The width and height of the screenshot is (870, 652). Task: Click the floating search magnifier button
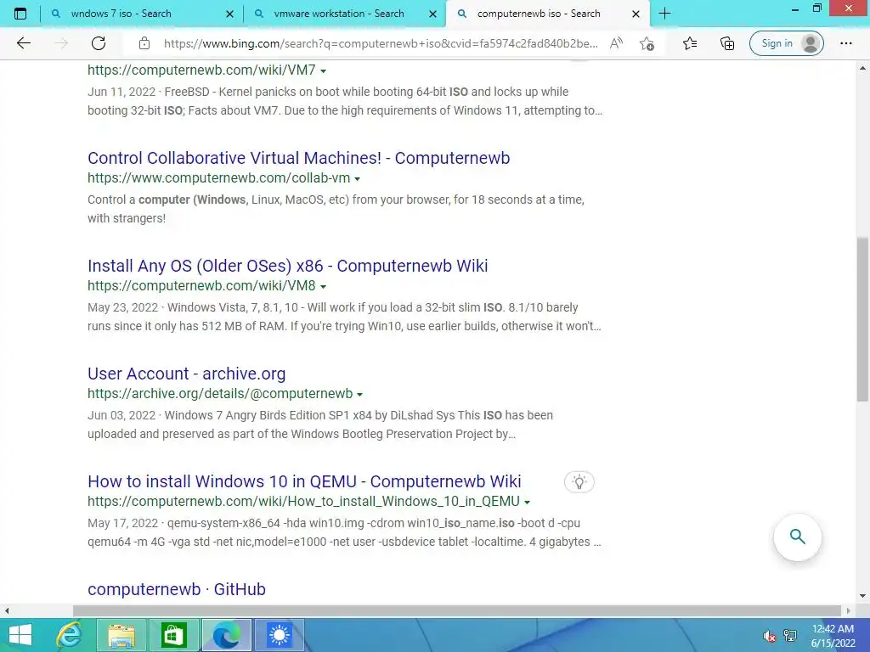click(x=797, y=537)
